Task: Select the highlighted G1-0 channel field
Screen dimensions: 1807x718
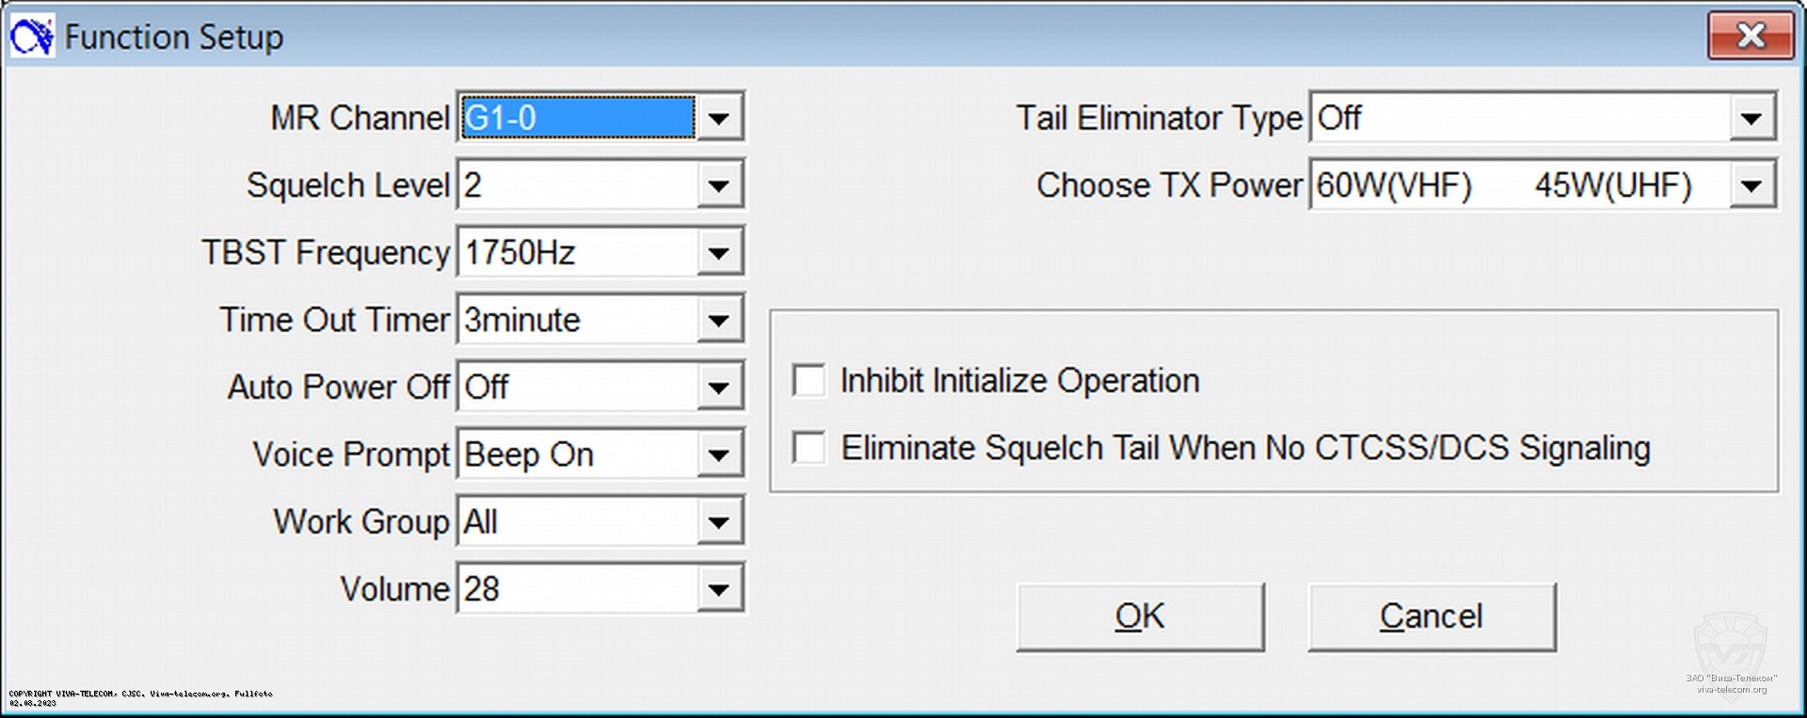Action: (578, 118)
